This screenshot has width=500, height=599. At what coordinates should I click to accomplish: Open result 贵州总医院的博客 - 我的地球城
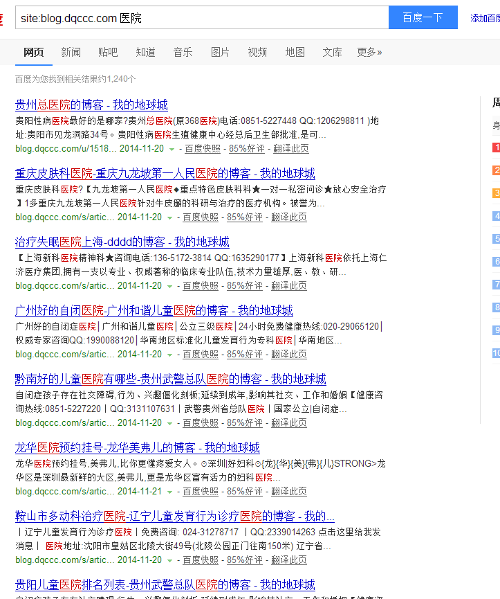tap(91, 105)
